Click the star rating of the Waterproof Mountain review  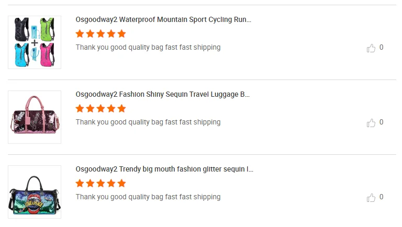100,34
